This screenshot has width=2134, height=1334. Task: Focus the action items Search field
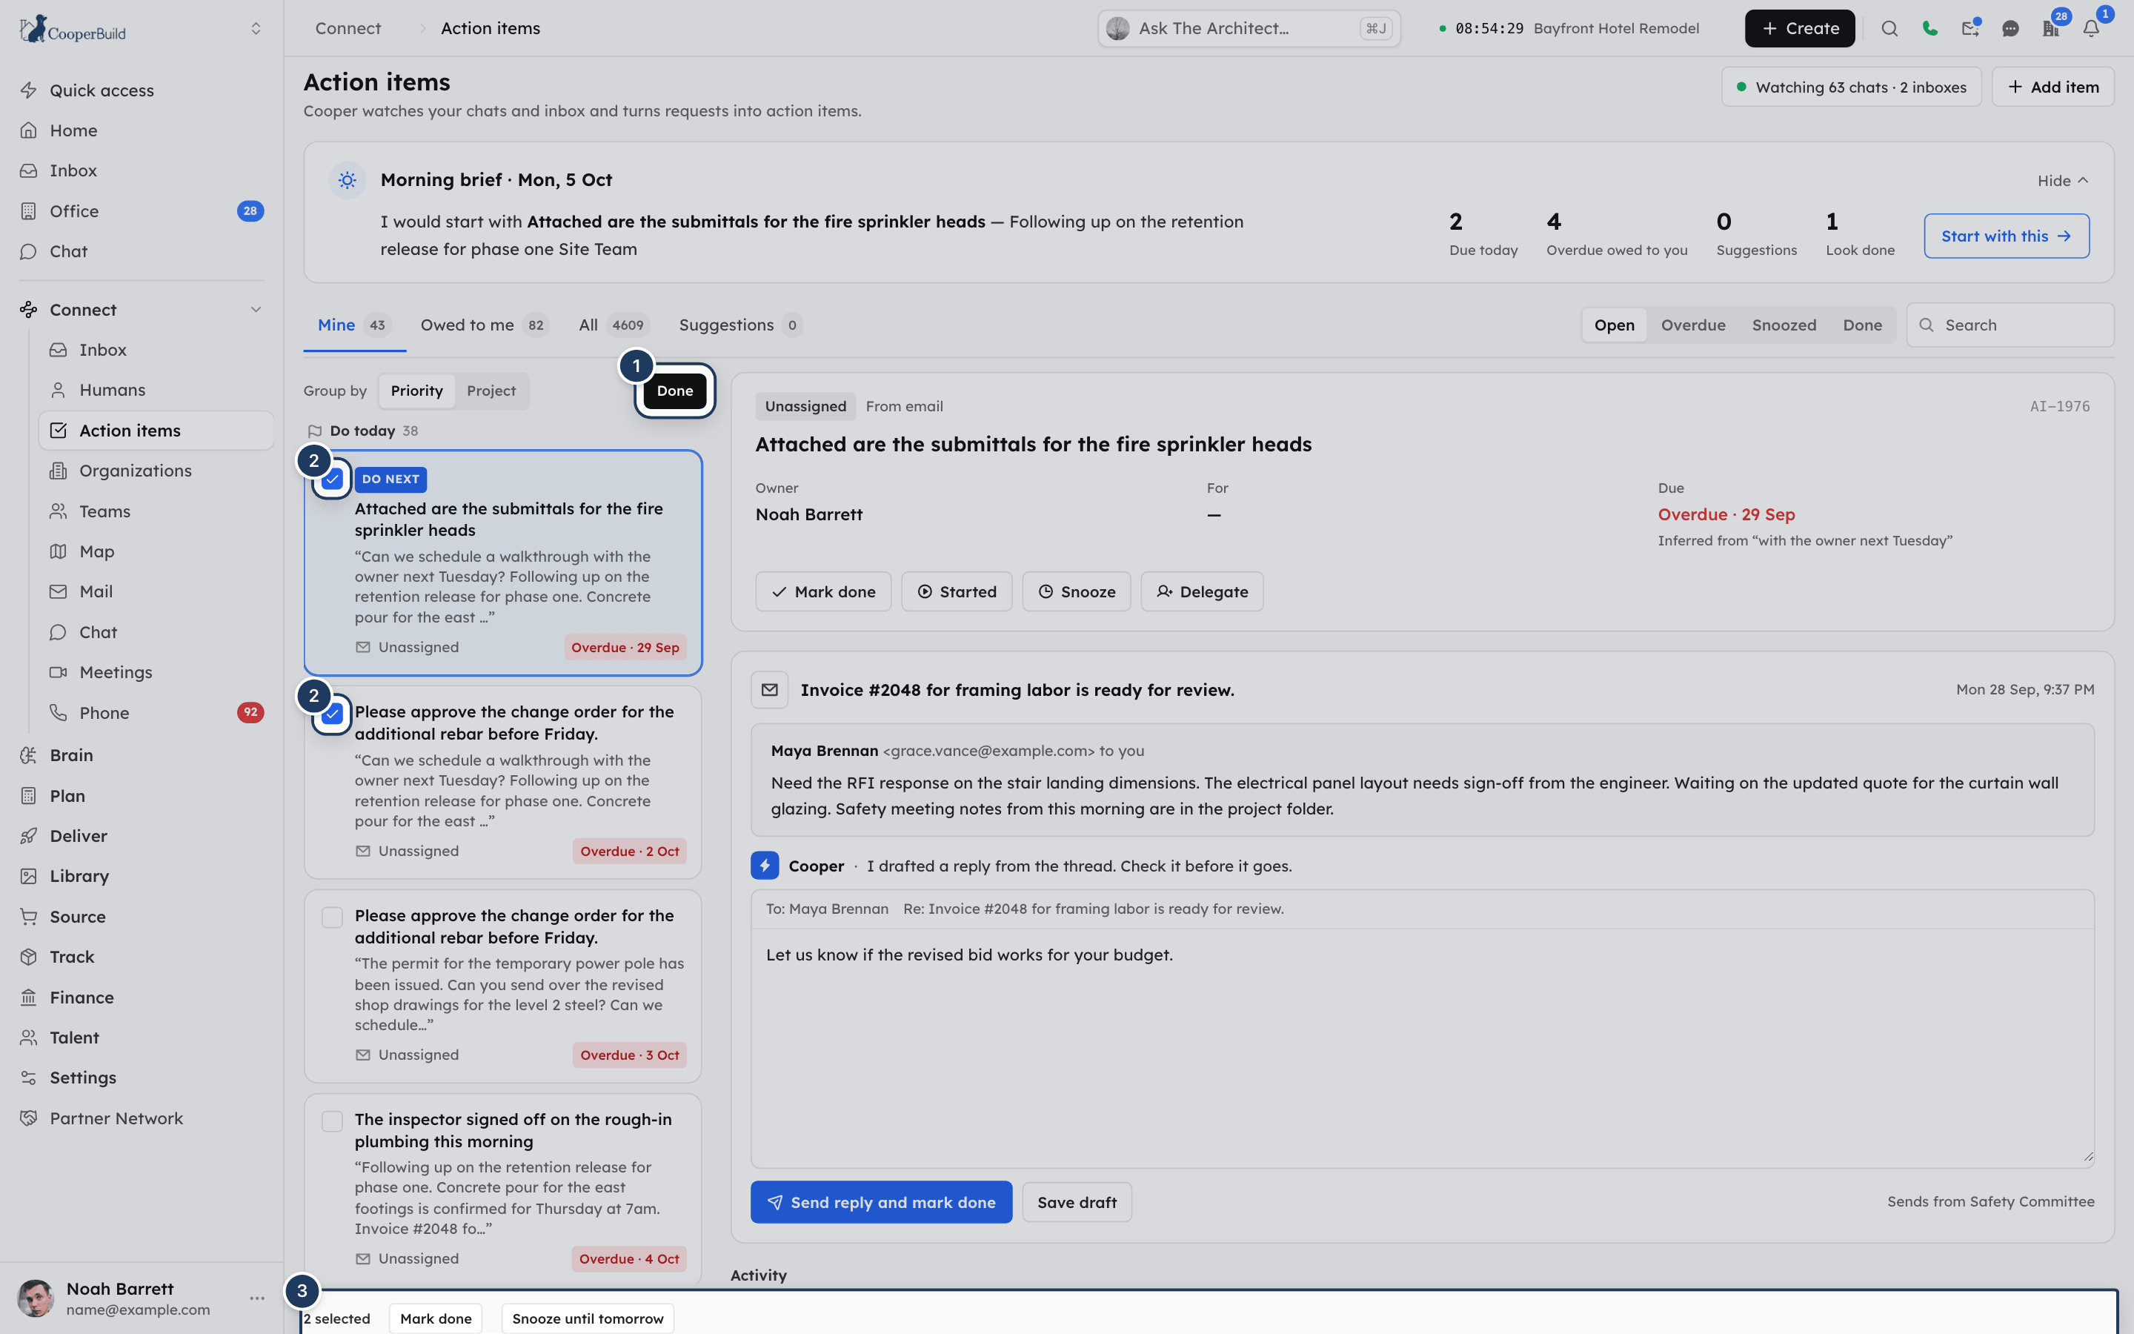pyautogui.click(x=2010, y=325)
